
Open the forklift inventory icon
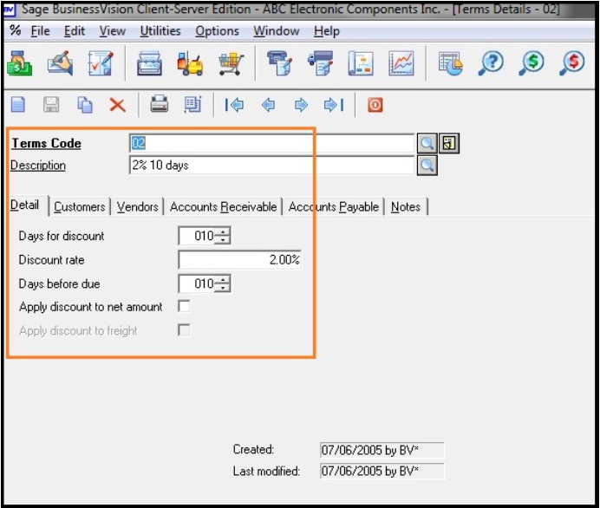[x=189, y=65]
